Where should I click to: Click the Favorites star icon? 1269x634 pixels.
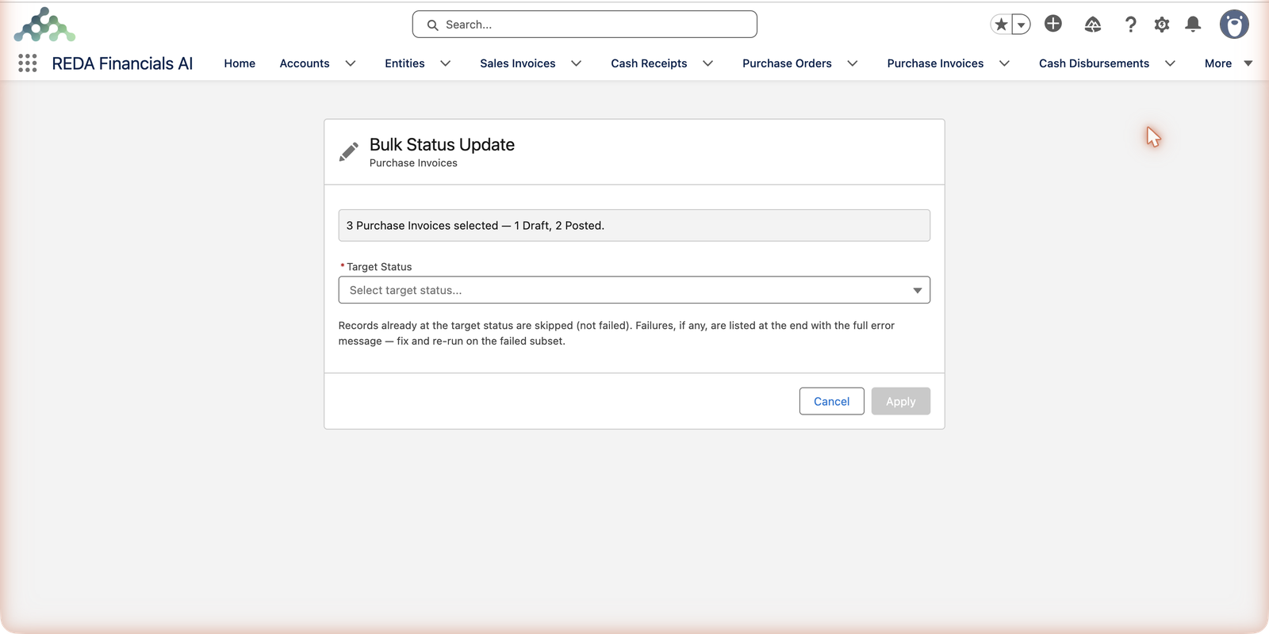[x=1001, y=25]
